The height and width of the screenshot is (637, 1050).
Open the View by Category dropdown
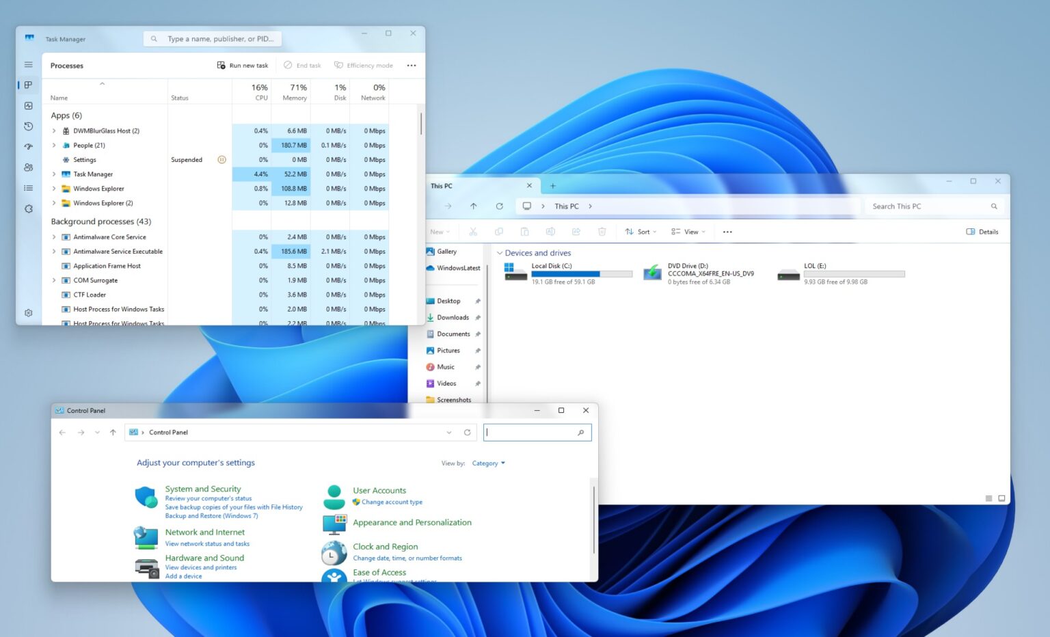(x=488, y=463)
